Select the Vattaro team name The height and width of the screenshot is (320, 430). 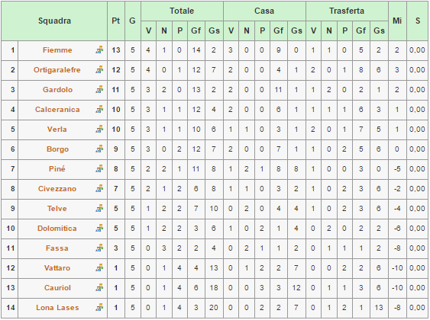click(57, 268)
